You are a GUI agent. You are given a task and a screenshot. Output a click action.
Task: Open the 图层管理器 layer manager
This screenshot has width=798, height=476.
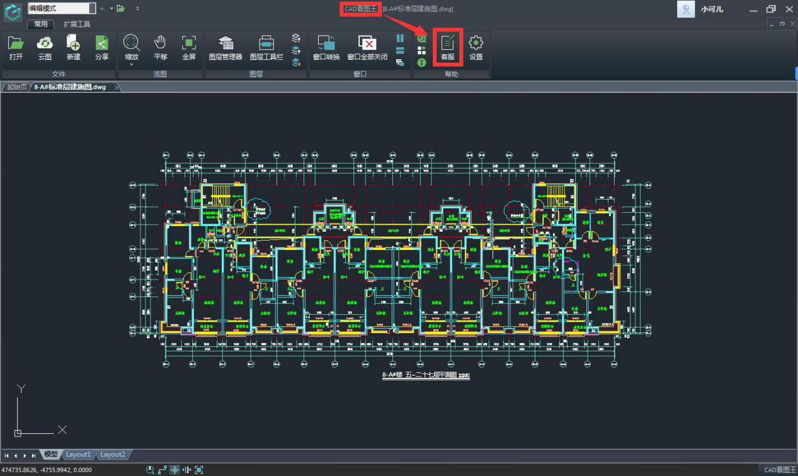point(225,48)
